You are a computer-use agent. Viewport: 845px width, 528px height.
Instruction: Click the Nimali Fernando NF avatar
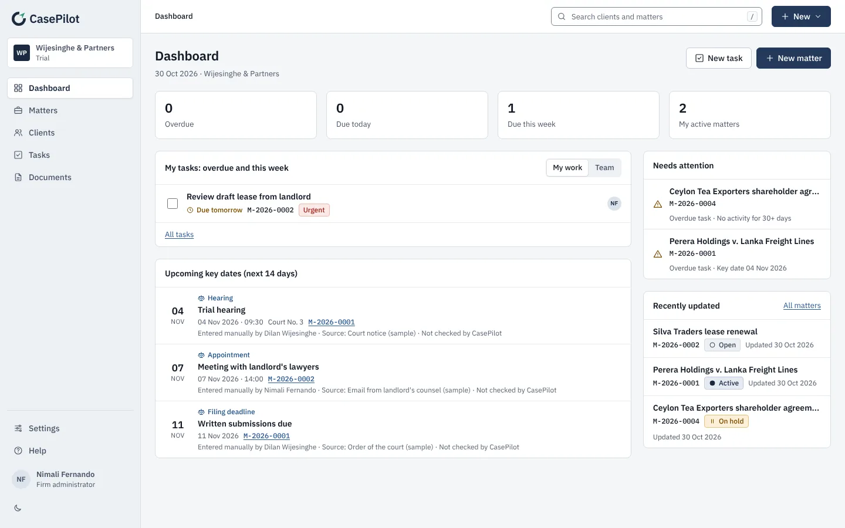21,479
